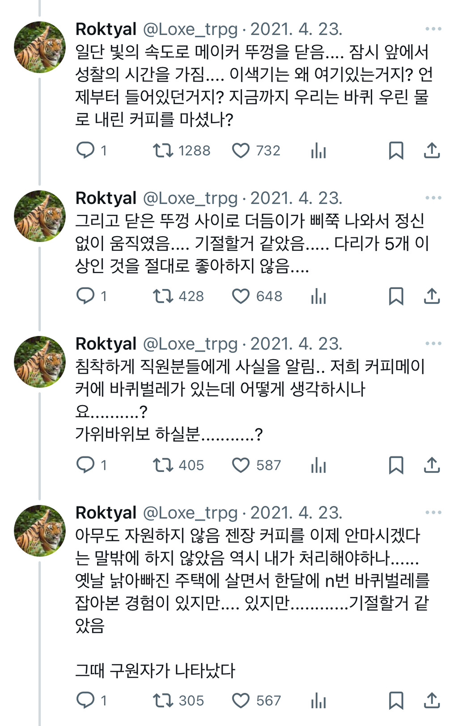This screenshot has height=726, width=458.
Task: Bookmark the first tweet in the thread
Action: (396, 150)
